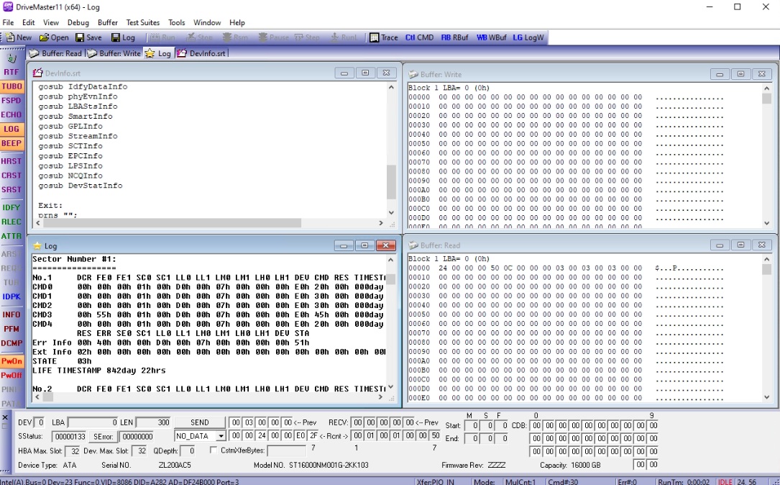Open the Ctl CMD panel
This screenshot has width=780, height=485.
(x=419, y=37)
